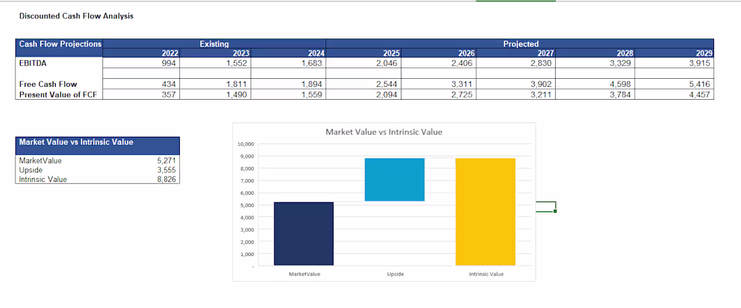Click the yellow Intrinsic Value bar

(485, 212)
